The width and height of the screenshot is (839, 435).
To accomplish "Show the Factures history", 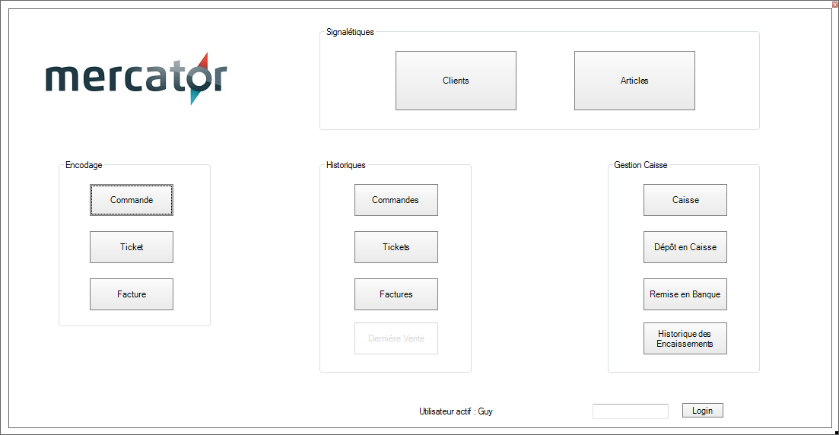I will coord(396,294).
